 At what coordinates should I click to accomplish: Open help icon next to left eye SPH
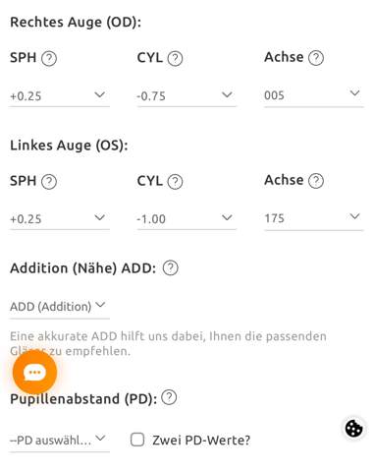(x=49, y=182)
